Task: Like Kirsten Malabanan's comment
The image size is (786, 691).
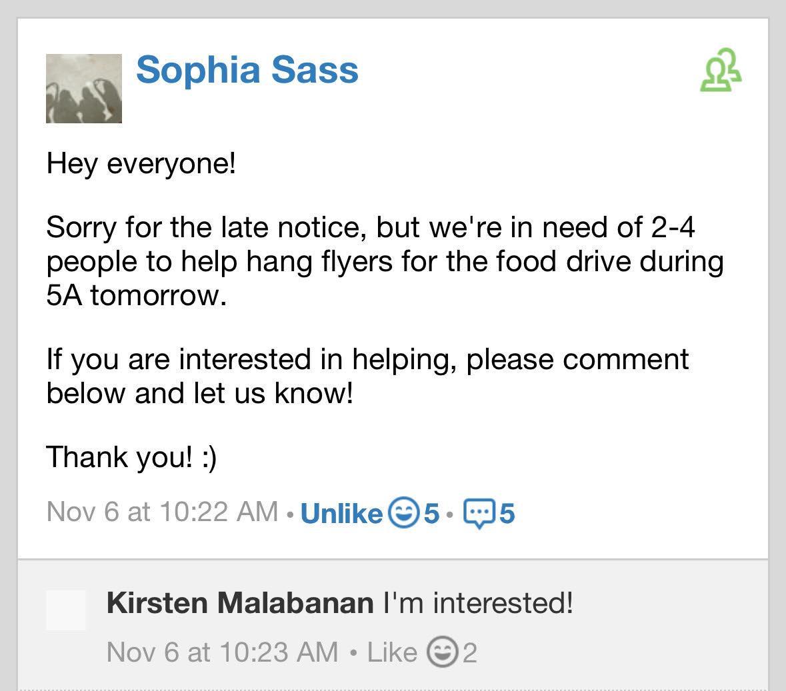Action: tap(391, 652)
